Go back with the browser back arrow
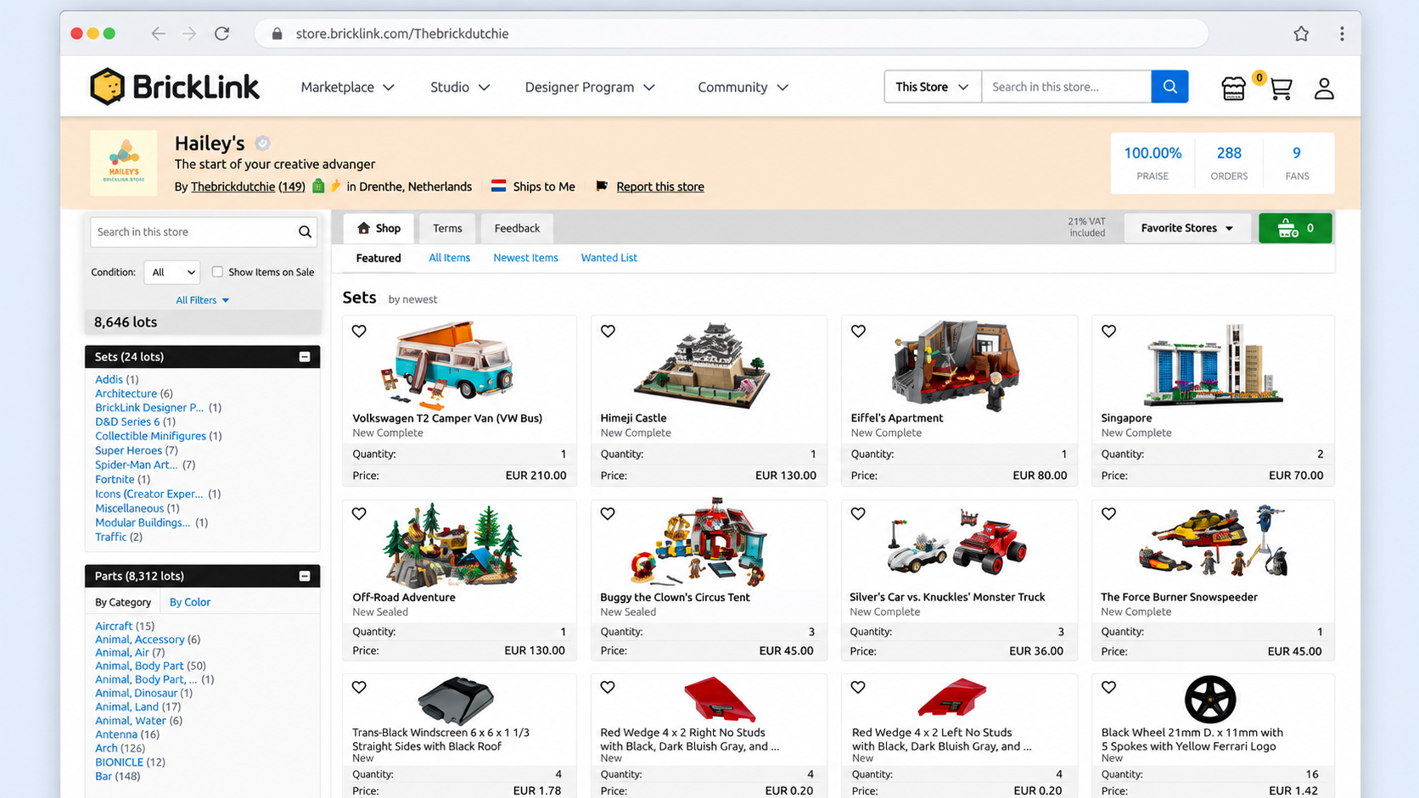The image size is (1419, 798). tap(158, 34)
